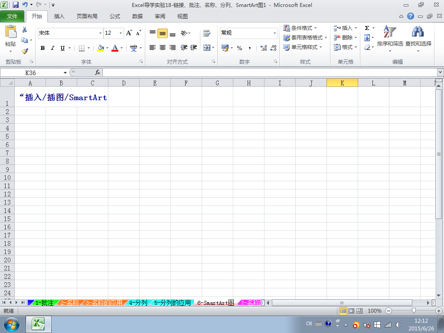
Task: Click the merge and center icon
Action: click(207, 48)
